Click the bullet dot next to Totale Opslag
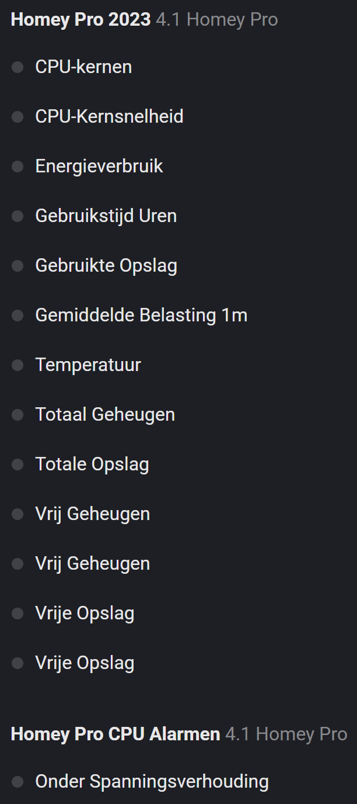 17,465
